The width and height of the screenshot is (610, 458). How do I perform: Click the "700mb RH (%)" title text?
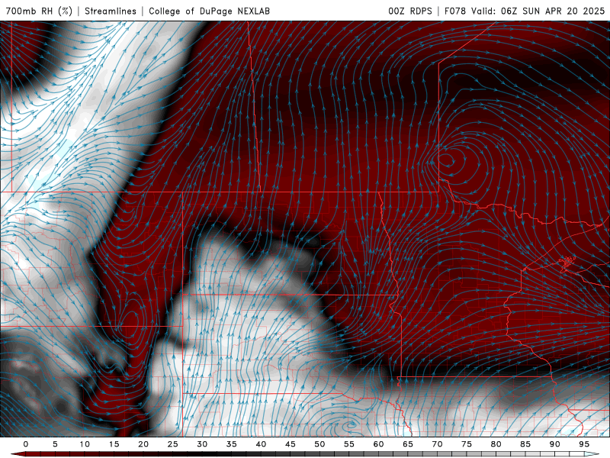pyautogui.click(x=40, y=11)
